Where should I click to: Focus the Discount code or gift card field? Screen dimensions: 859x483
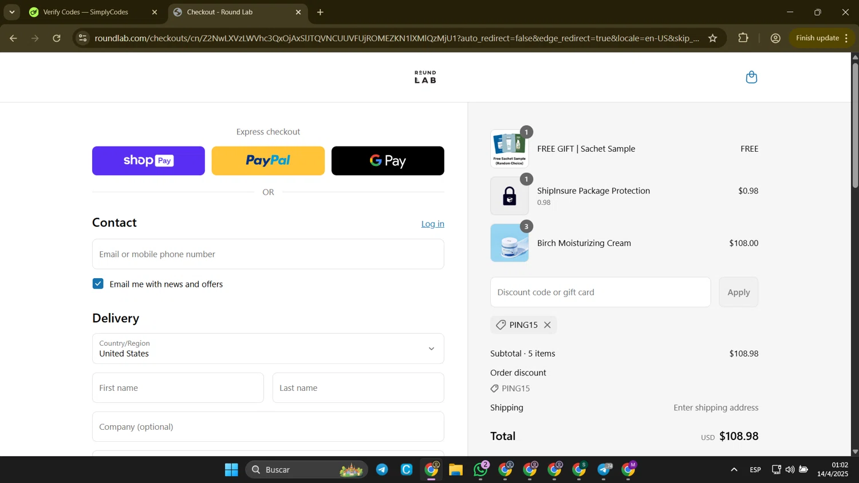click(600, 292)
